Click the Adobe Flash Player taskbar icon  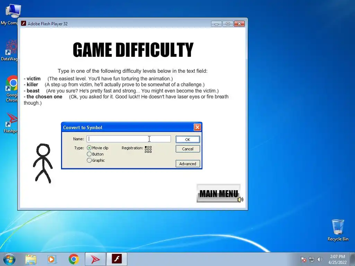pyautogui.click(x=117, y=259)
